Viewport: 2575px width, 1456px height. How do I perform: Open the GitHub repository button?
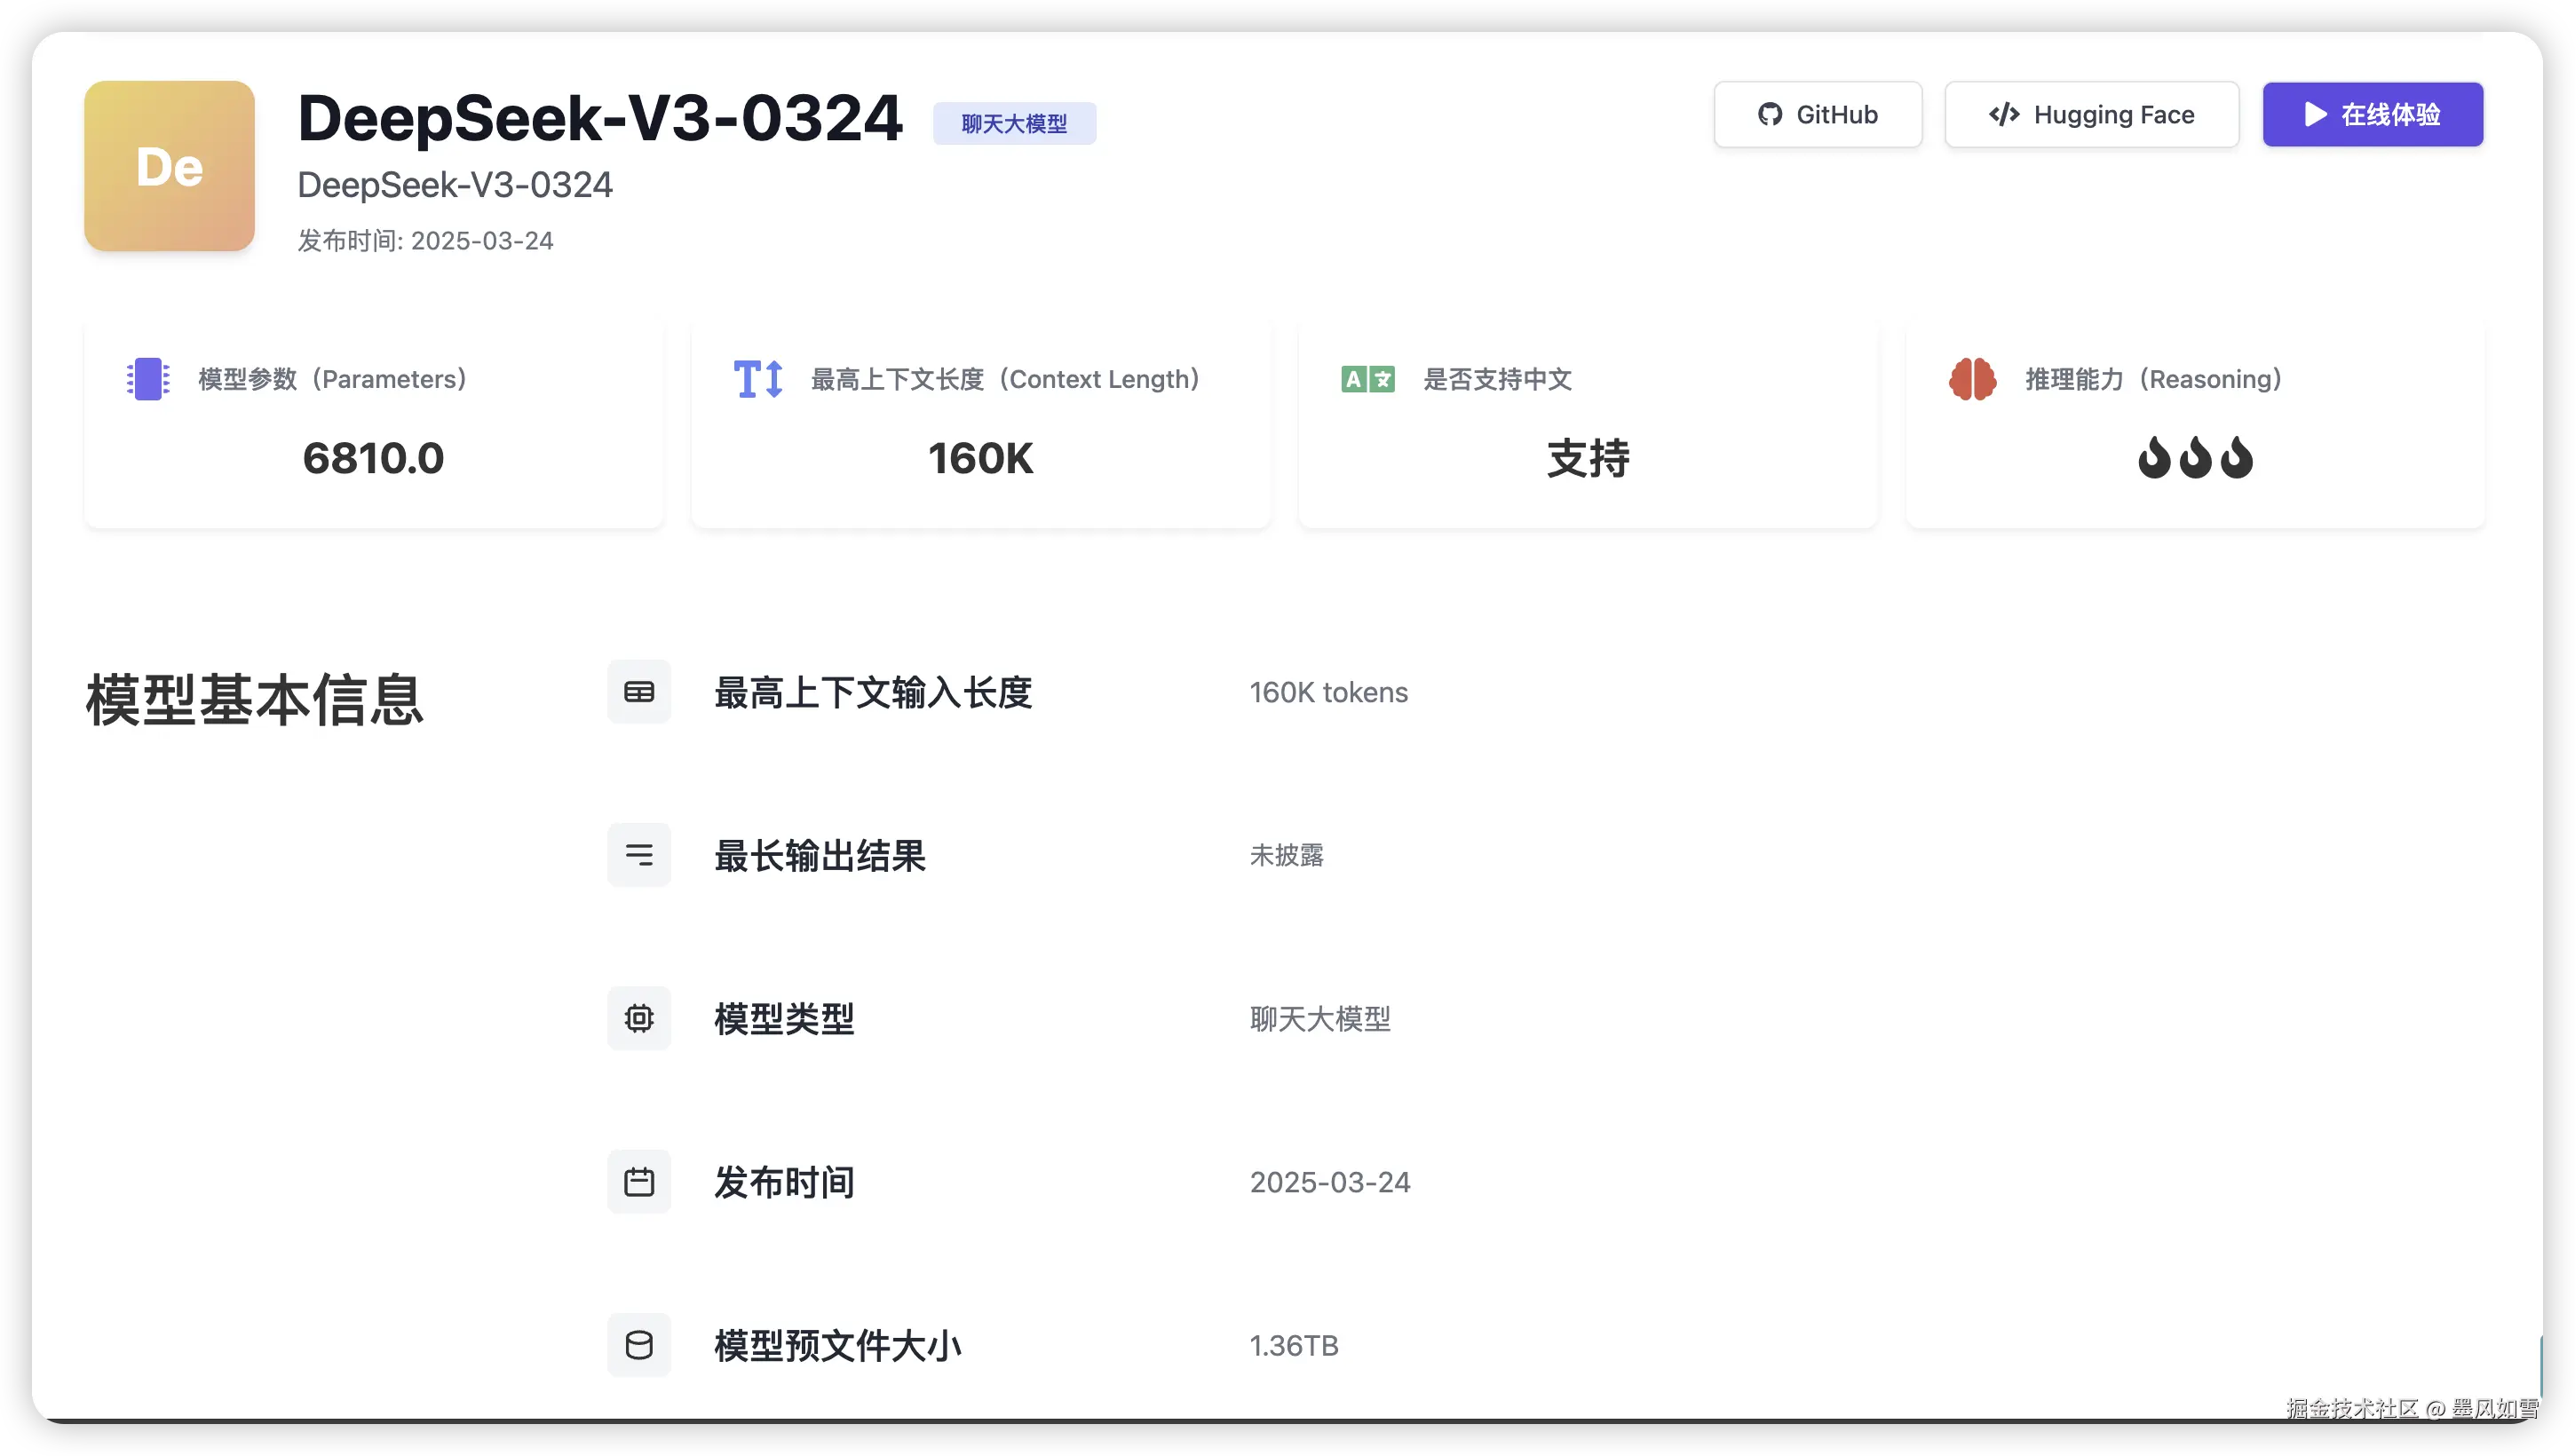1817,115
